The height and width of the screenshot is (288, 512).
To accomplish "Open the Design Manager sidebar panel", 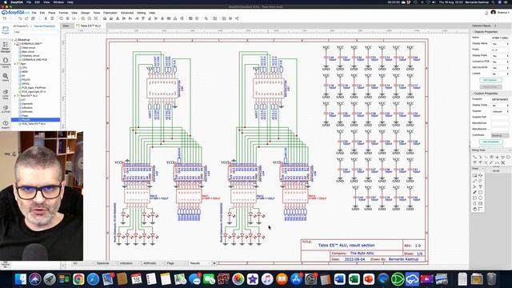I will click(x=6, y=46).
